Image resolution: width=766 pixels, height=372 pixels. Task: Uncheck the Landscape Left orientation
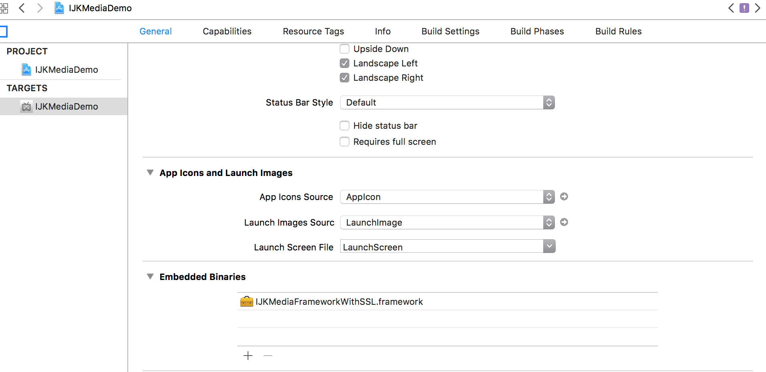345,63
